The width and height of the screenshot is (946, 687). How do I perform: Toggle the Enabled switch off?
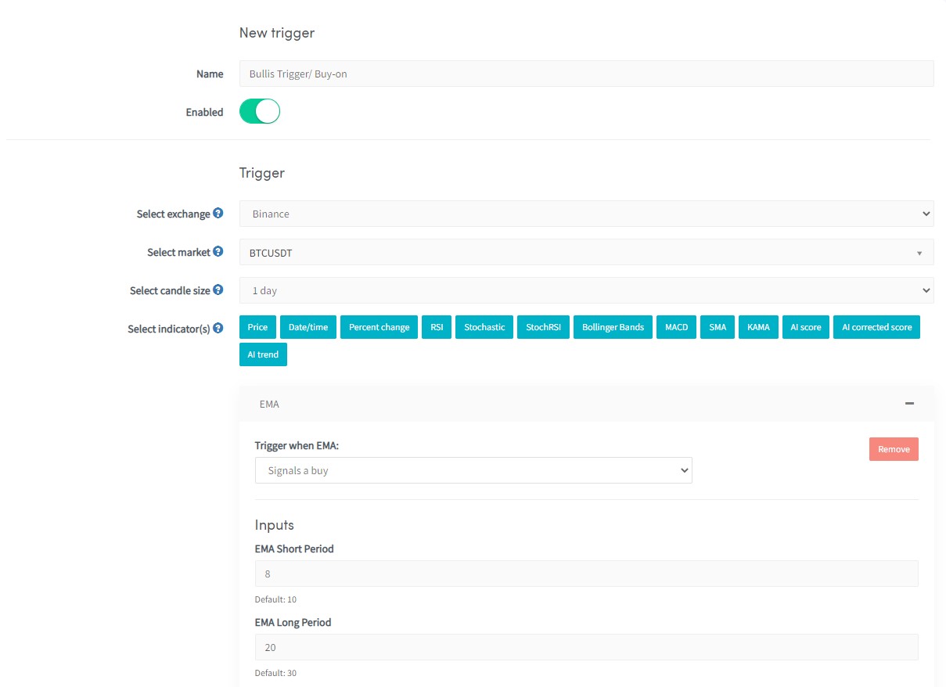tap(259, 112)
